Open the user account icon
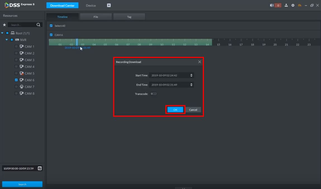Image resolution: width=321 pixels, height=189 pixels. point(286,5)
